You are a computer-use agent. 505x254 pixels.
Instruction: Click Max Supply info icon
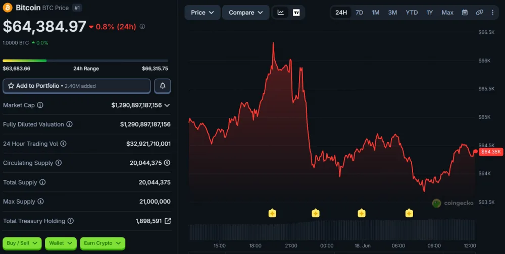point(40,202)
